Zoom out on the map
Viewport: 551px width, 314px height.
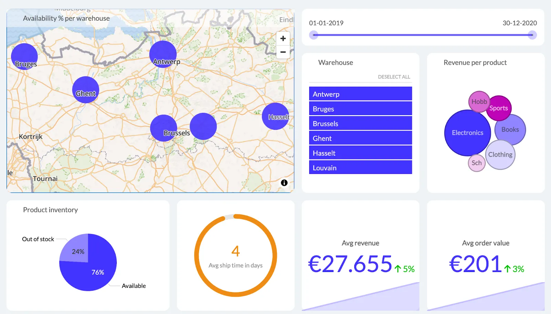click(283, 52)
